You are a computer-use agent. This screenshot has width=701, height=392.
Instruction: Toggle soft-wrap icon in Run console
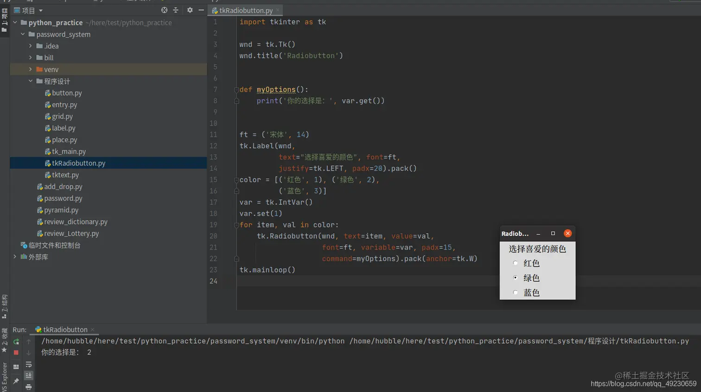[29, 365]
